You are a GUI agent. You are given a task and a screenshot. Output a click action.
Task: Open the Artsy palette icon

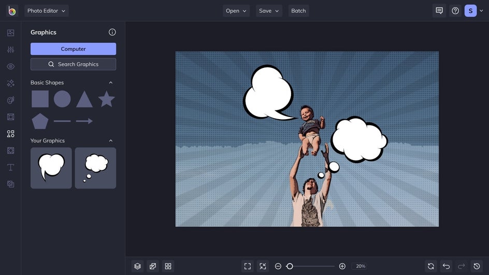(10, 100)
